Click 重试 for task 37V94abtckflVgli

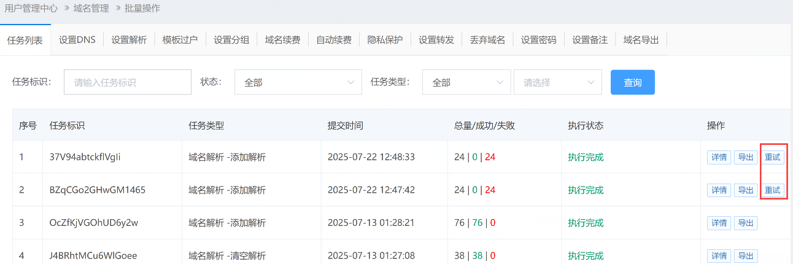pyautogui.click(x=773, y=157)
